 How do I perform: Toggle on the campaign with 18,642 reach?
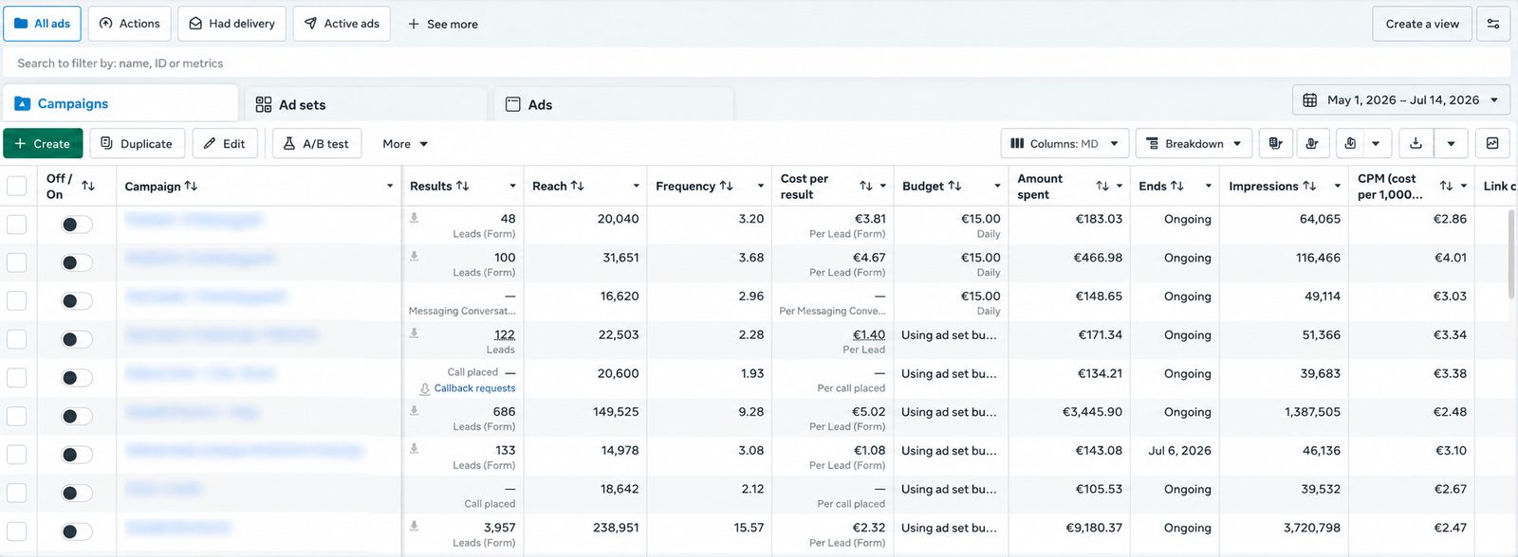(77, 494)
